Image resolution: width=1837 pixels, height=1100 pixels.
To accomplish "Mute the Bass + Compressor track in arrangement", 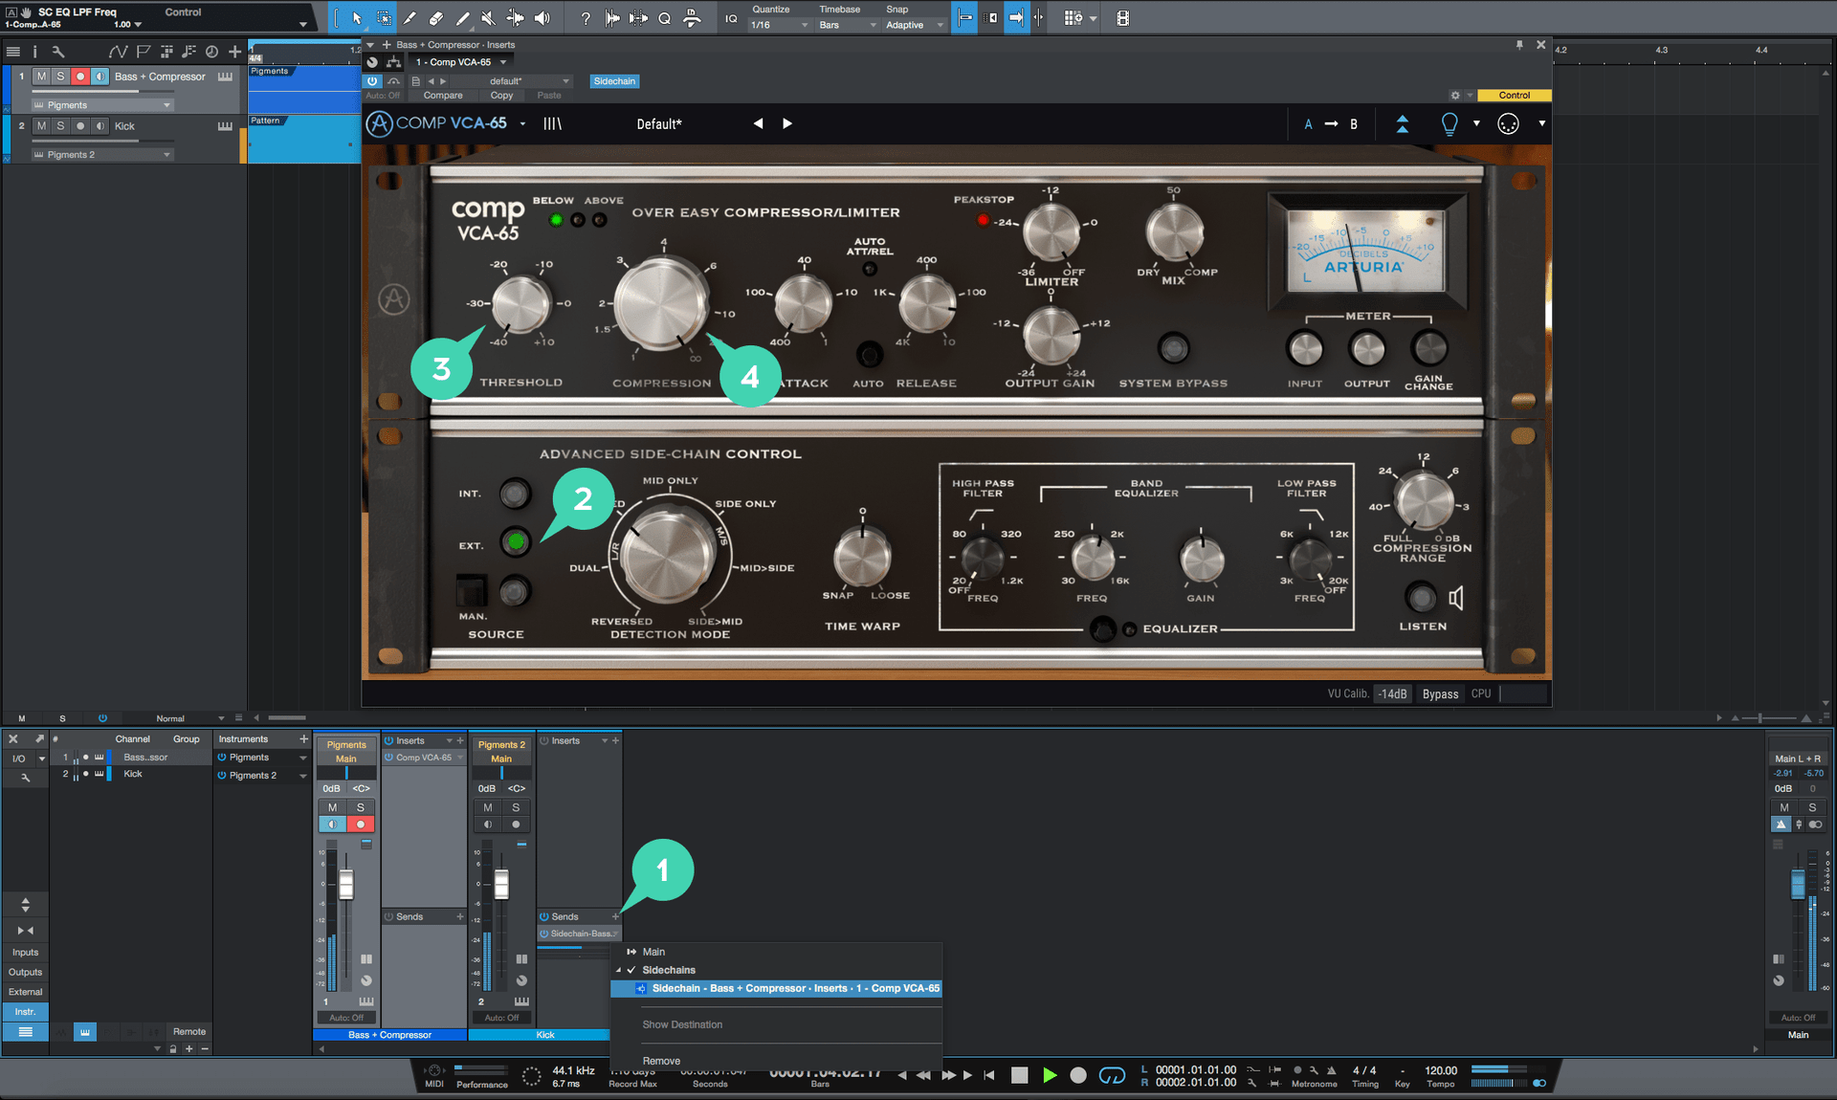I will click(41, 77).
